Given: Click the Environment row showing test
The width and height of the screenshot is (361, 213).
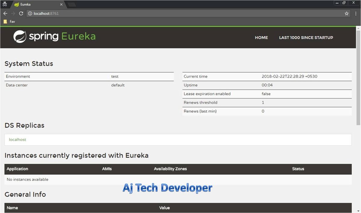Looking at the screenshot, I should (x=89, y=76).
